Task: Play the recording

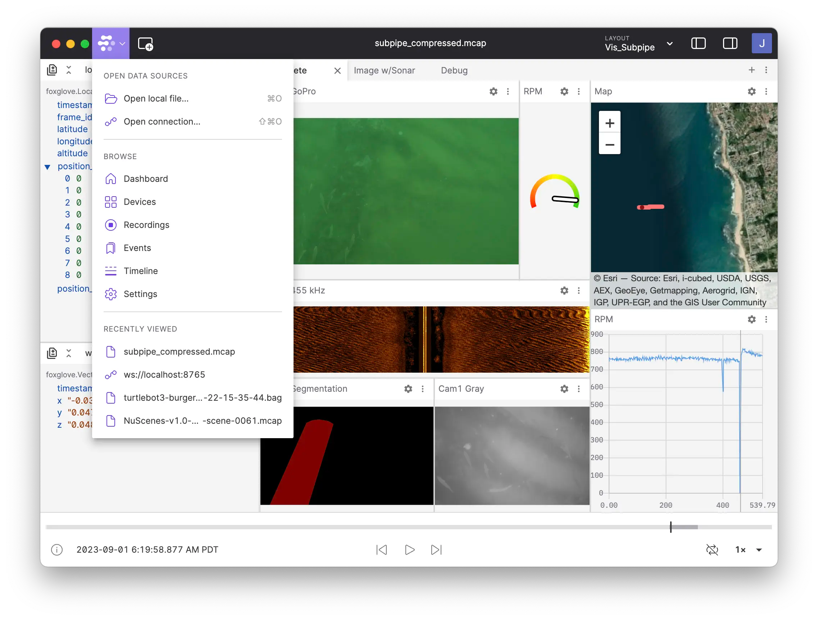Action: [409, 550]
